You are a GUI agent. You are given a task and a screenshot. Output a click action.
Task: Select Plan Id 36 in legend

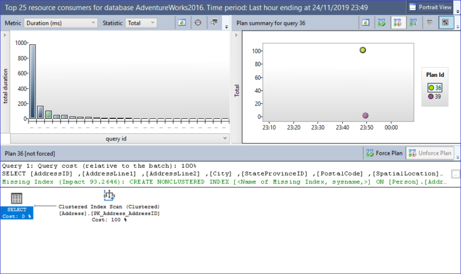pos(435,88)
